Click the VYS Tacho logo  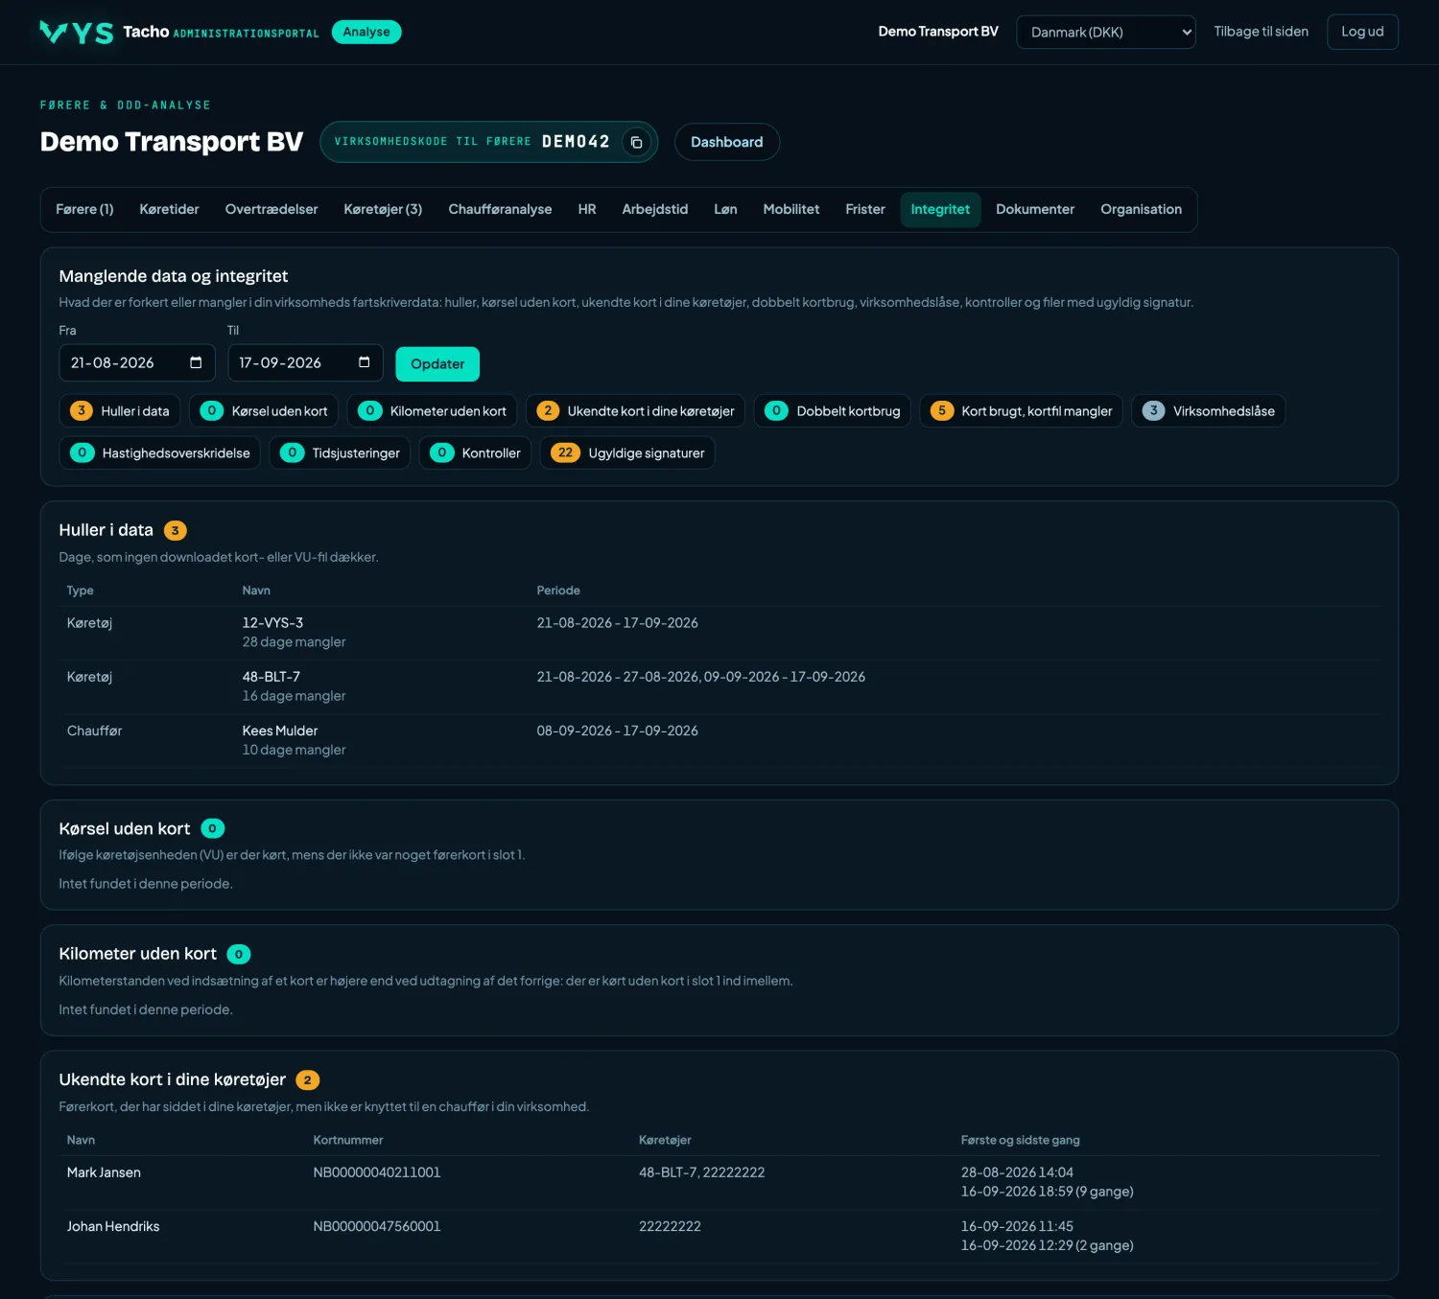(77, 33)
